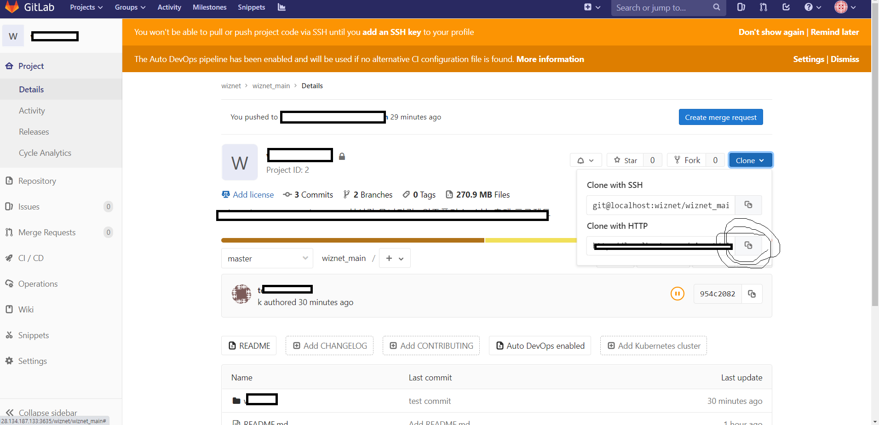
Task: View the 2 Branches
Action: click(368, 195)
